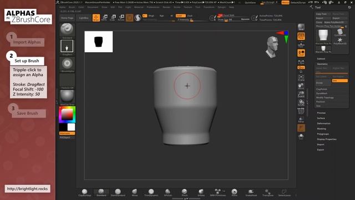
Task: Click the QuickSave button
Action: (250, 2)
